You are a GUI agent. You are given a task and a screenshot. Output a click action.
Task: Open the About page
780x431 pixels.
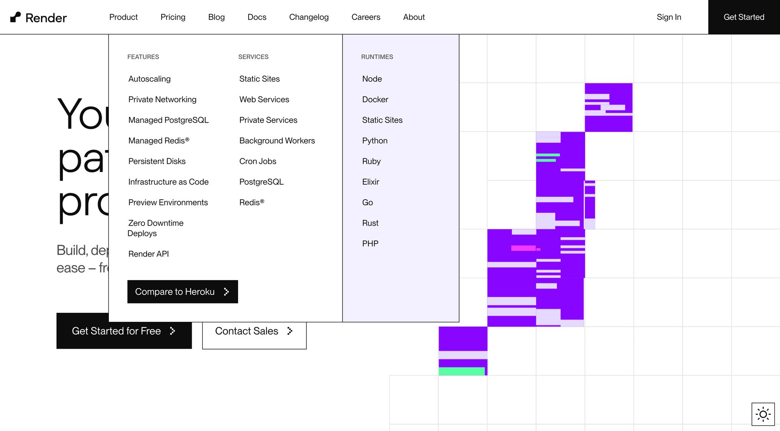click(x=414, y=17)
